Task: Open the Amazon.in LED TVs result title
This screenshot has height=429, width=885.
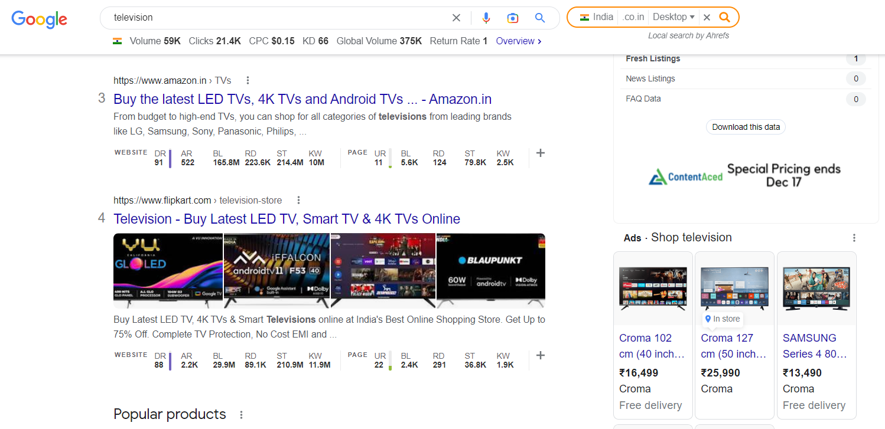Action: [302, 99]
